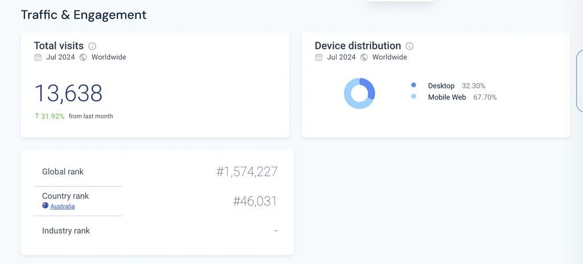Click the Mobile Web legend label

[x=447, y=97]
